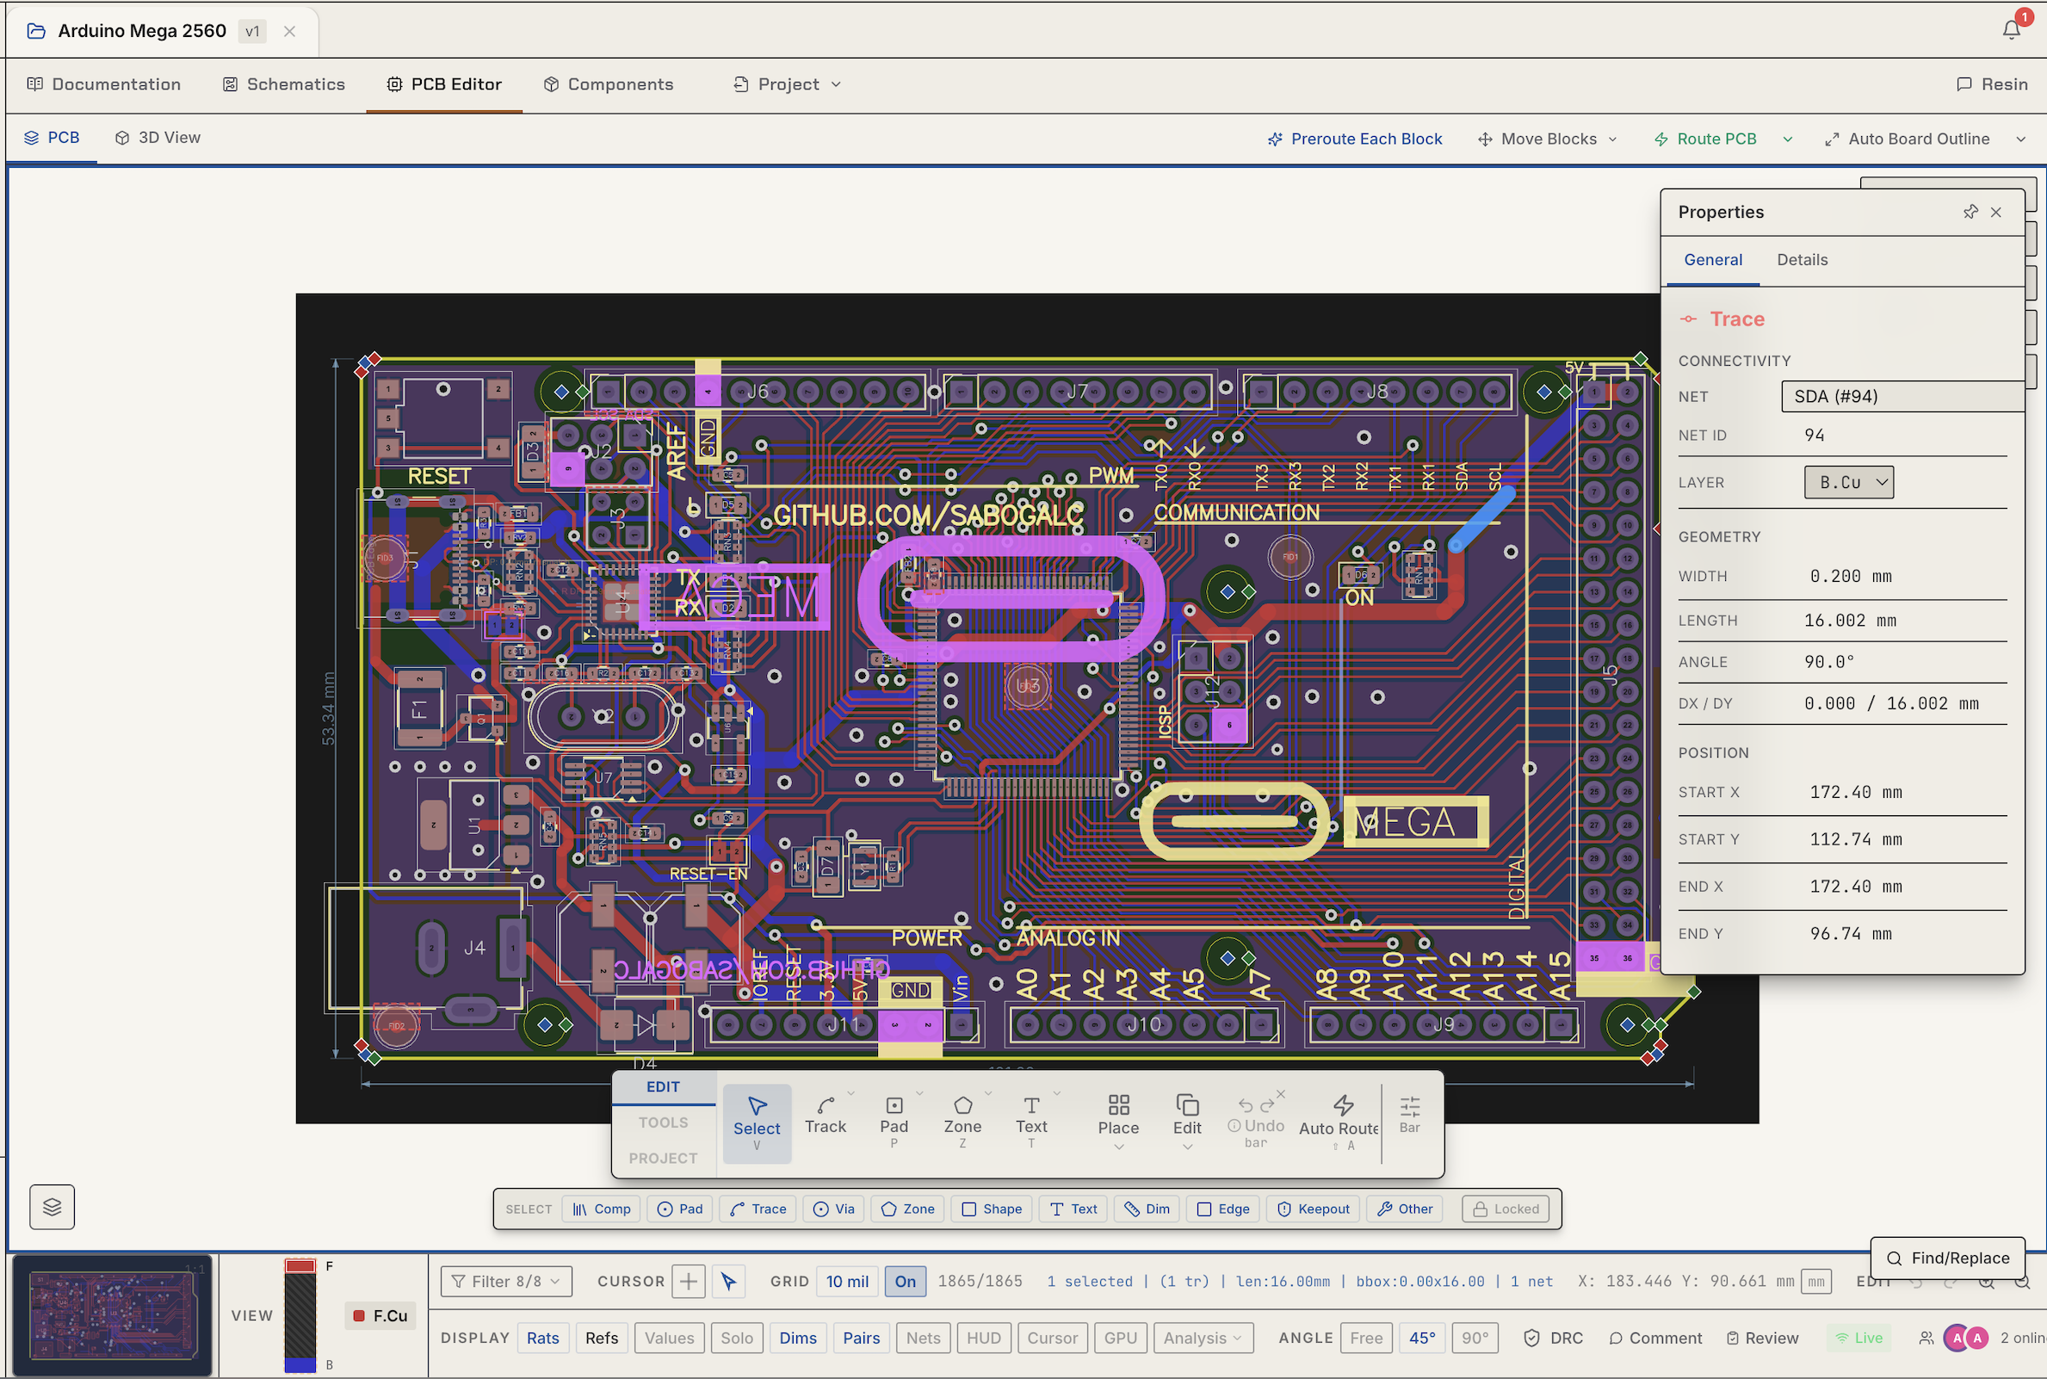Click the F.Cu red layer swatch
Screen dimensions: 2047x1379
(x=359, y=1315)
